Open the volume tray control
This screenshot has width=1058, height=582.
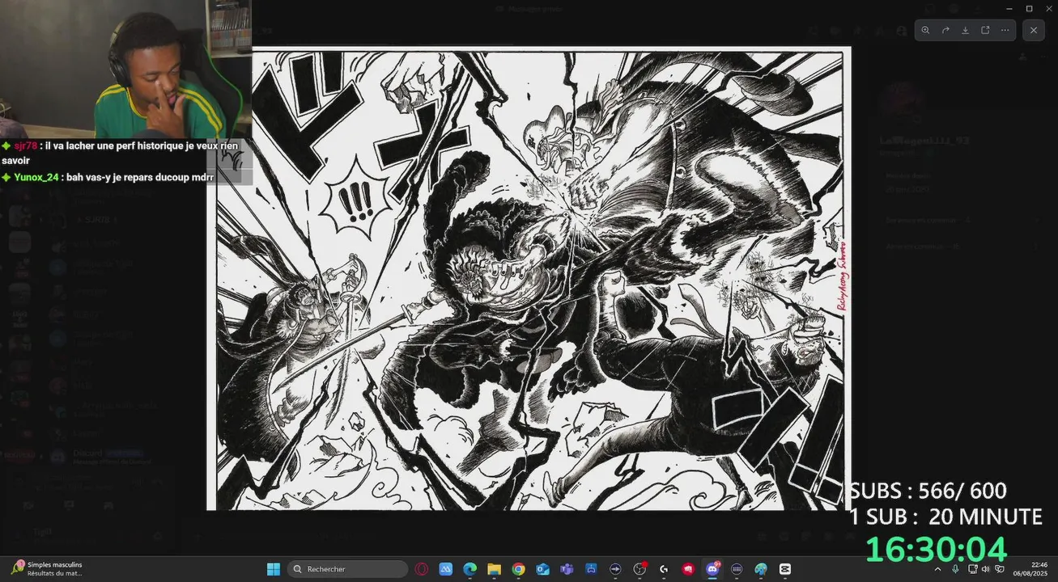987,569
